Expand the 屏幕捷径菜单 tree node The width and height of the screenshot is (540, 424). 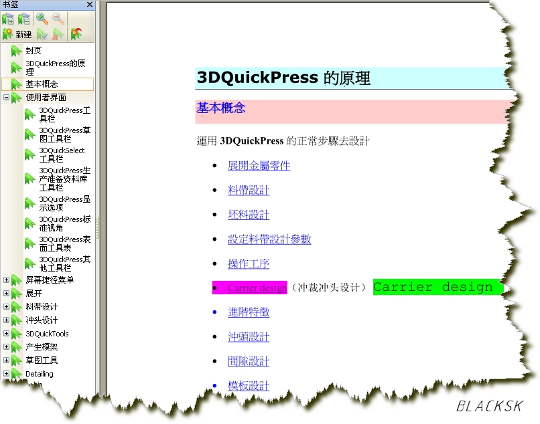click(5, 280)
